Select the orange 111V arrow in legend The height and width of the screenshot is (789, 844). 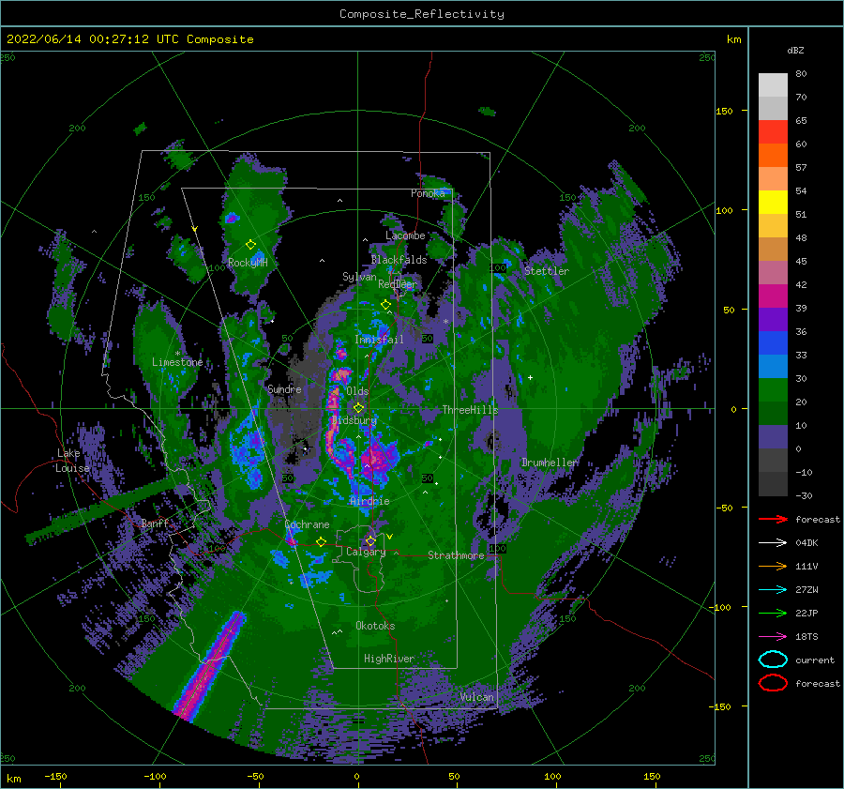pos(773,566)
